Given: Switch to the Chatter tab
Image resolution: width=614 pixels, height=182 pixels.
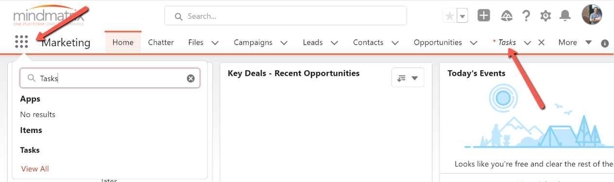Looking at the screenshot, I should click(161, 42).
